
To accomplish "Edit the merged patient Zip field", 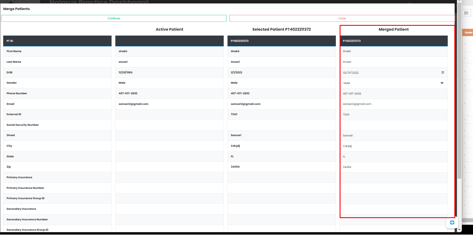I will click(394, 167).
